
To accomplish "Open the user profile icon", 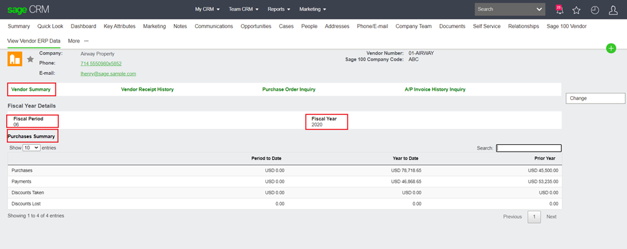I will [x=613, y=10].
